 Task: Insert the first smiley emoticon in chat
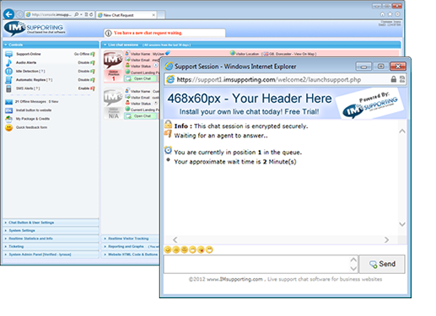click(x=168, y=249)
